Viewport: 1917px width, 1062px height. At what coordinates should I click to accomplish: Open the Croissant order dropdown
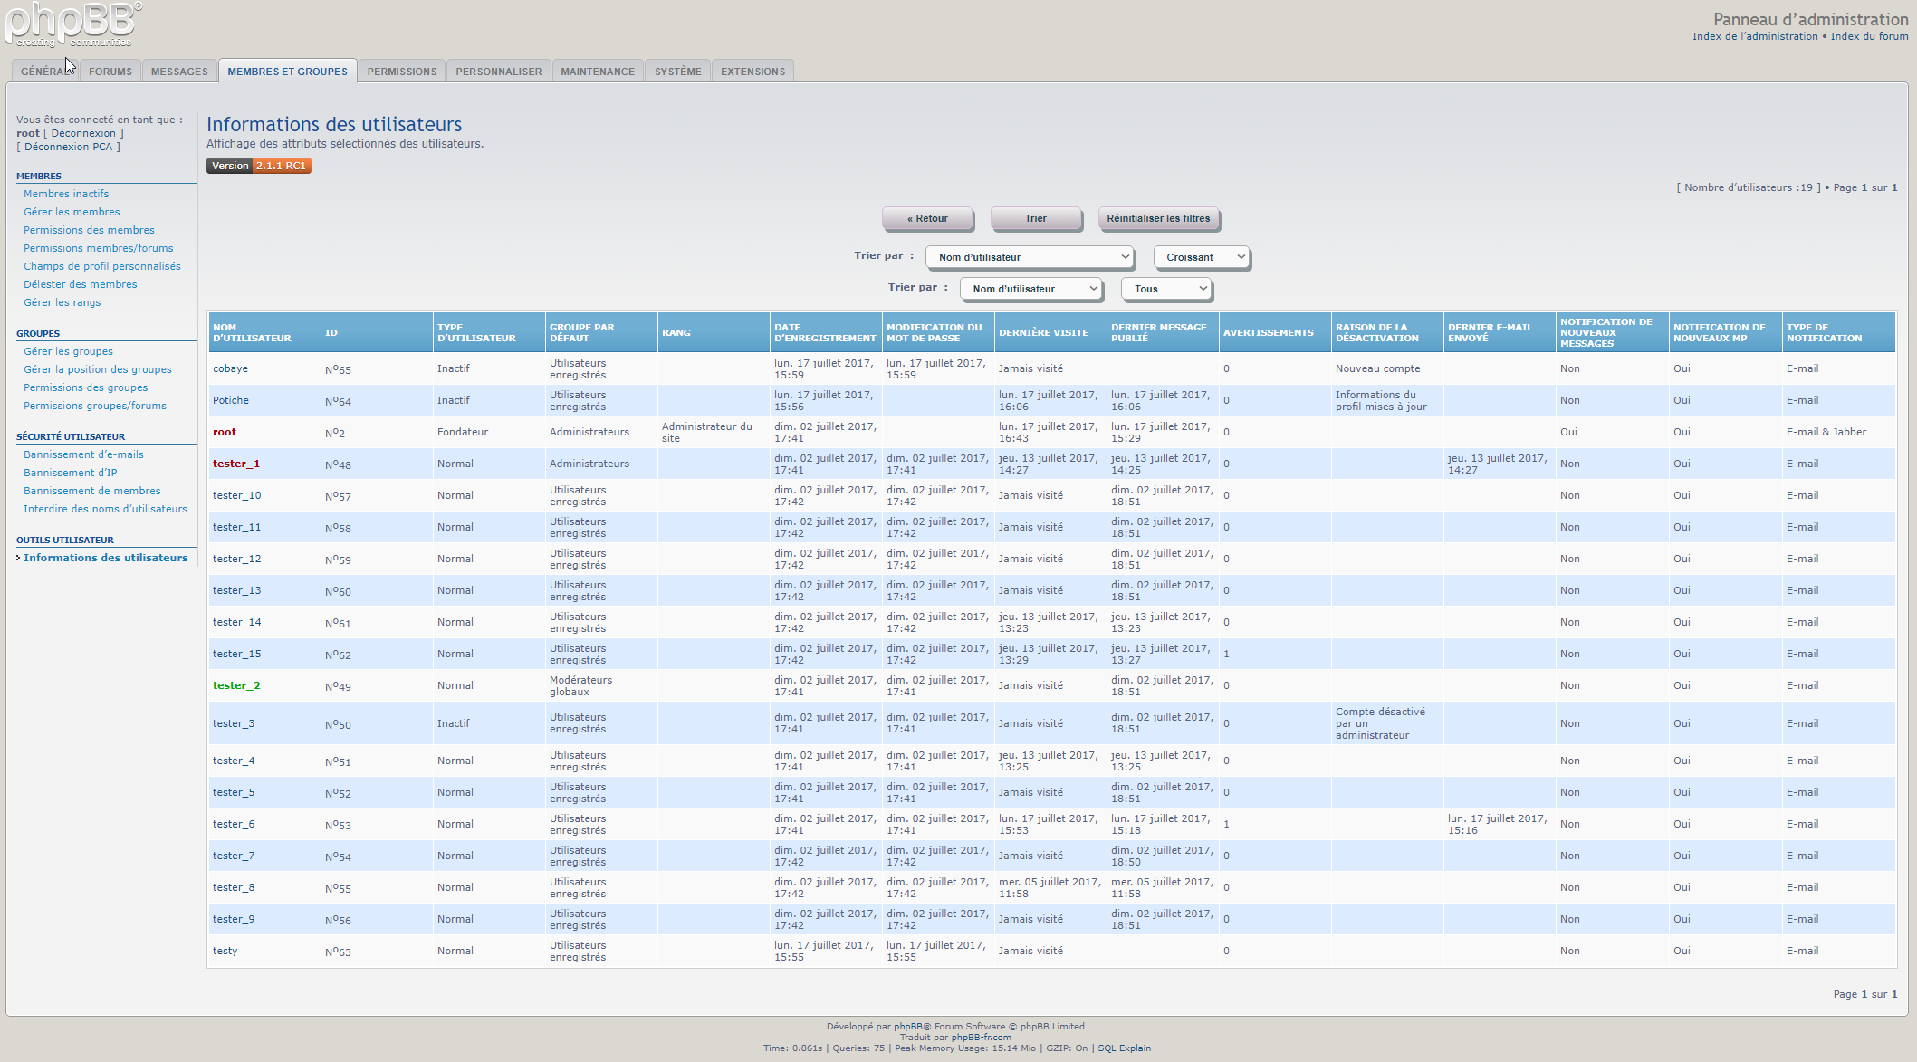(1202, 257)
